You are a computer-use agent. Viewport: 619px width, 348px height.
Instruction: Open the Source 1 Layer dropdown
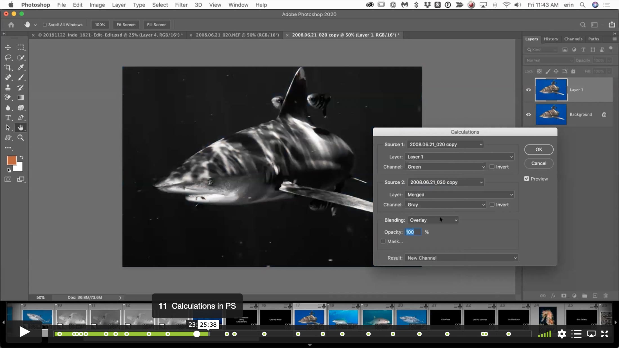click(459, 157)
